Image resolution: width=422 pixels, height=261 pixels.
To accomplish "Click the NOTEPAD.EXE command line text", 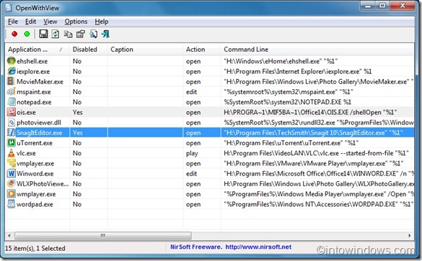I will (x=287, y=102).
